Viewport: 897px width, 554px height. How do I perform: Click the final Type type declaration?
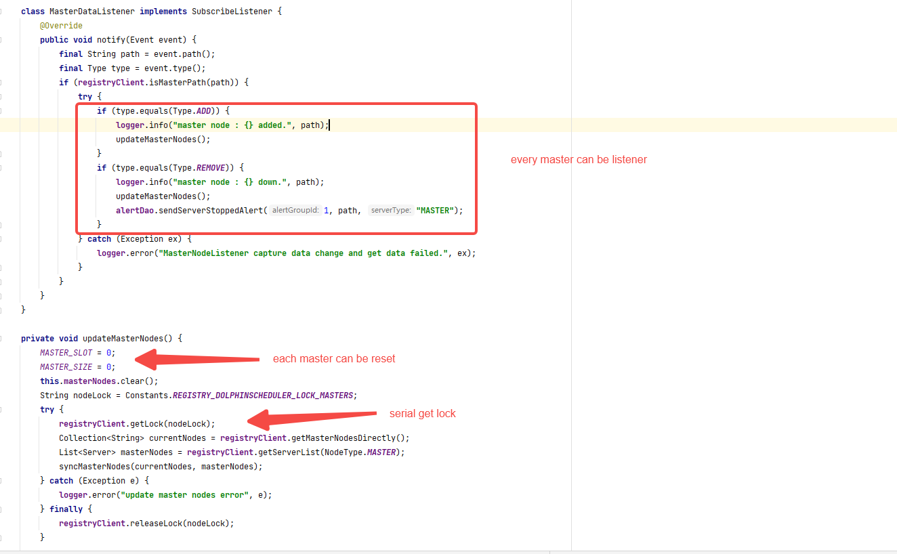[95, 68]
